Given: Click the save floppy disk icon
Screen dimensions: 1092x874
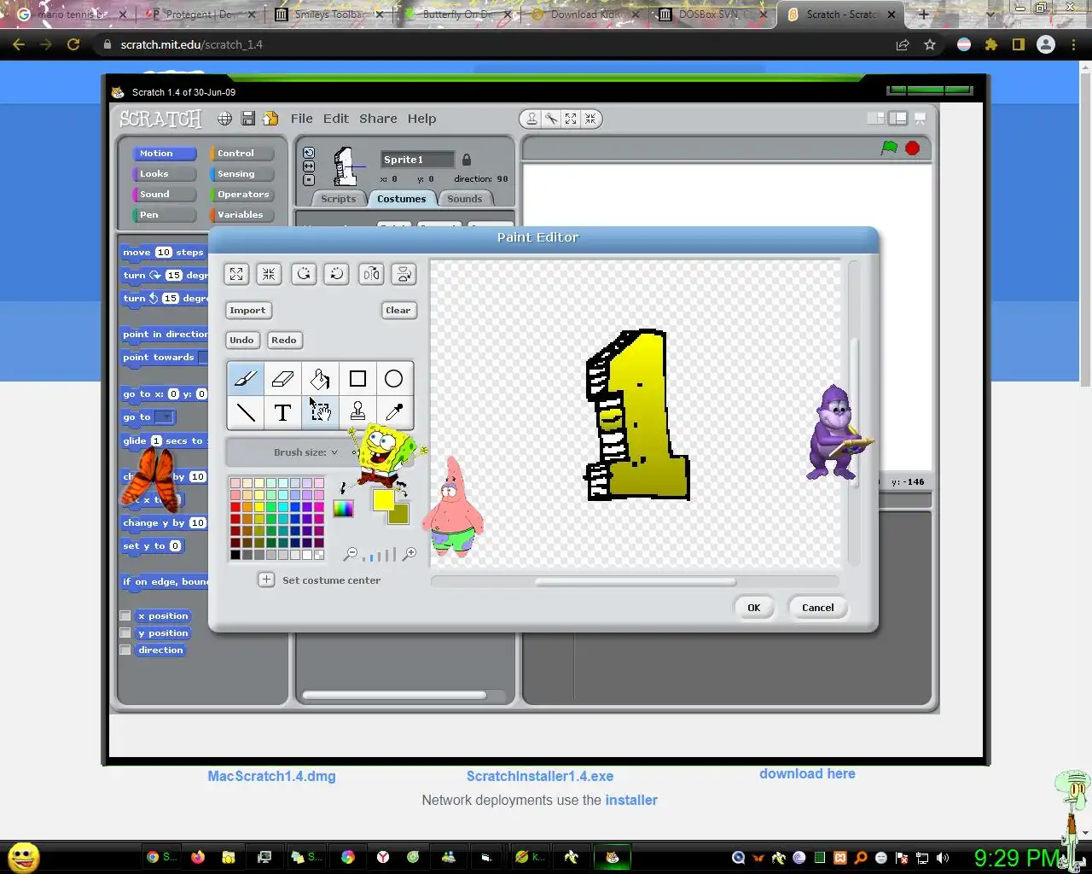Looking at the screenshot, I should (248, 119).
